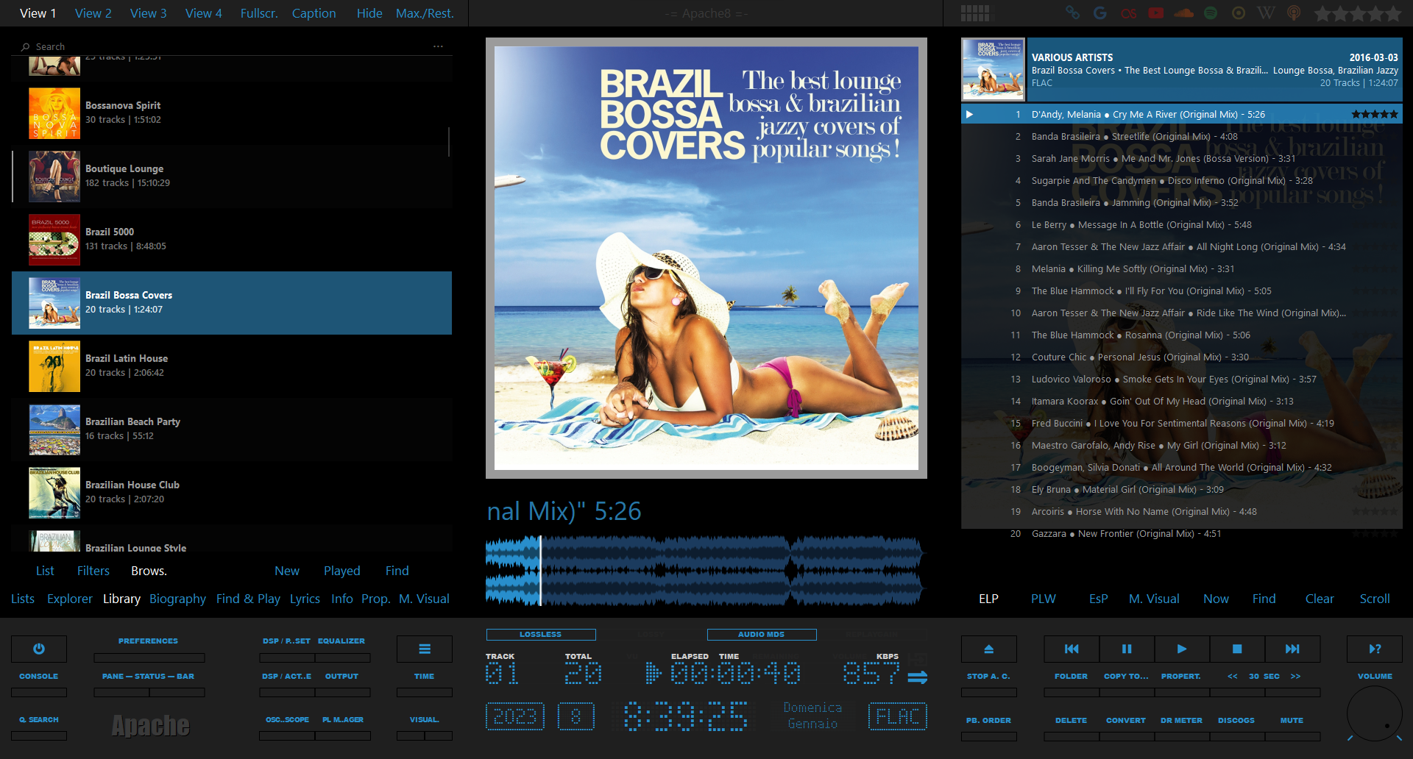Click the yellow circle disc icon
The width and height of the screenshot is (1413, 759).
(1239, 13)
